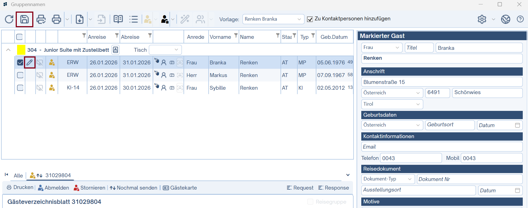Open the Vorlage dropdown Renken Branka

tap(273, 19)
